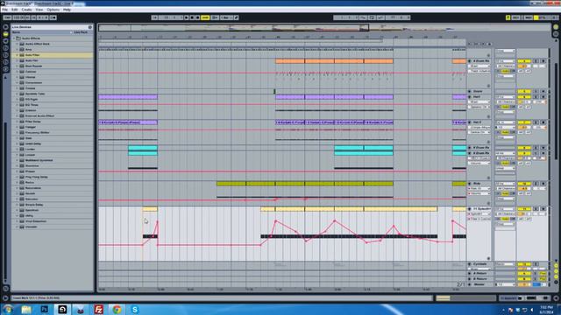Unfold the Snare track using its arrow
Screen dimensions: 561x315
click(470, 91)
